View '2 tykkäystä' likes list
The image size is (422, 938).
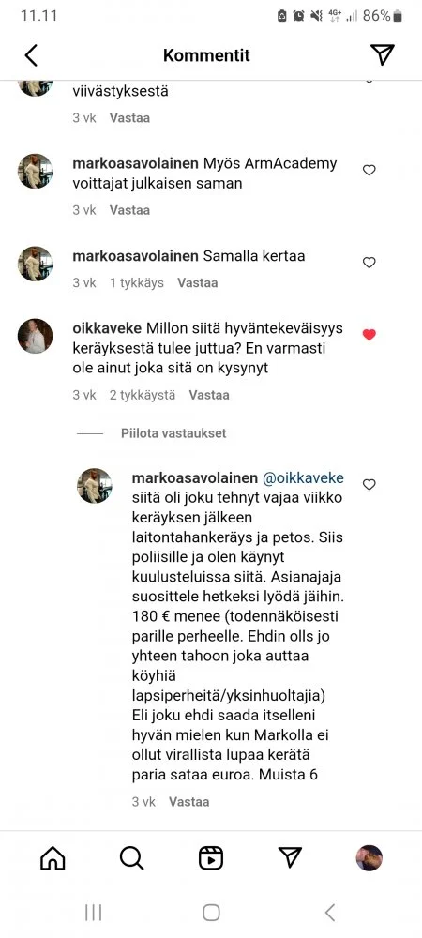click(143, 395)
